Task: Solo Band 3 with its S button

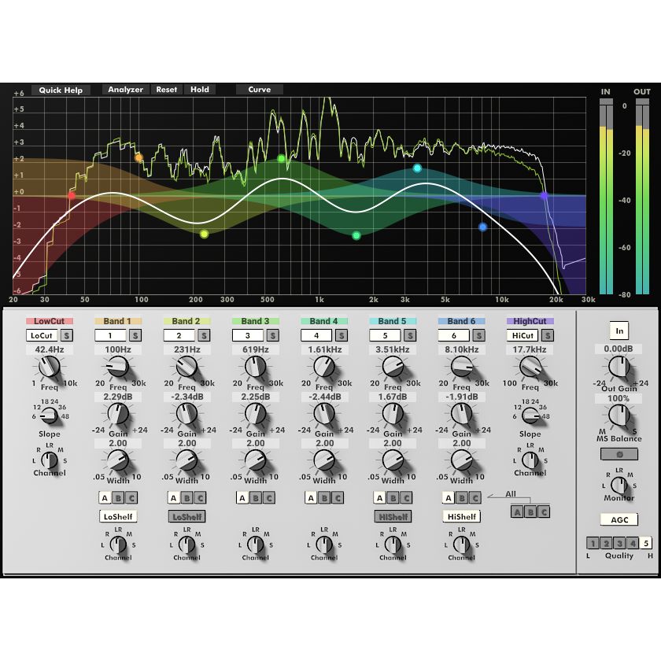Action: point(273,335)
